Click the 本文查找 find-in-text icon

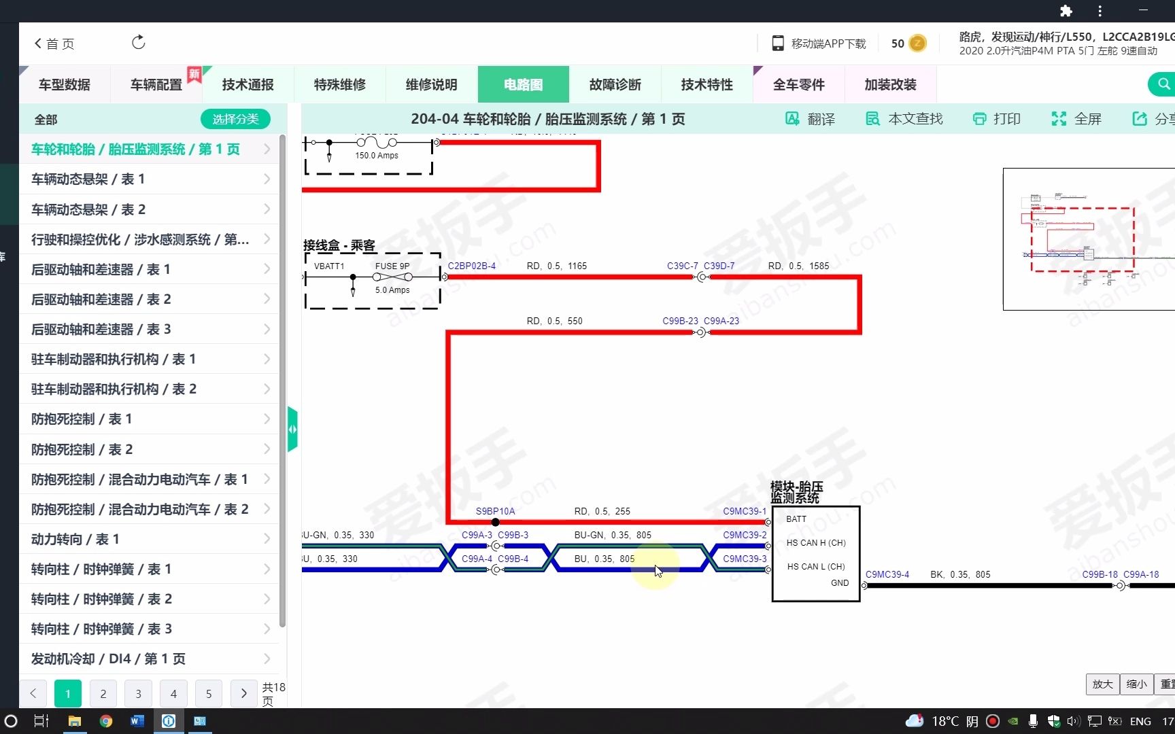point(872,118)
